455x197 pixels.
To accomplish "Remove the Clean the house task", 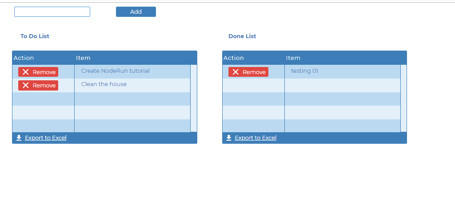I will pyautogui.click(x=38, y=85).
